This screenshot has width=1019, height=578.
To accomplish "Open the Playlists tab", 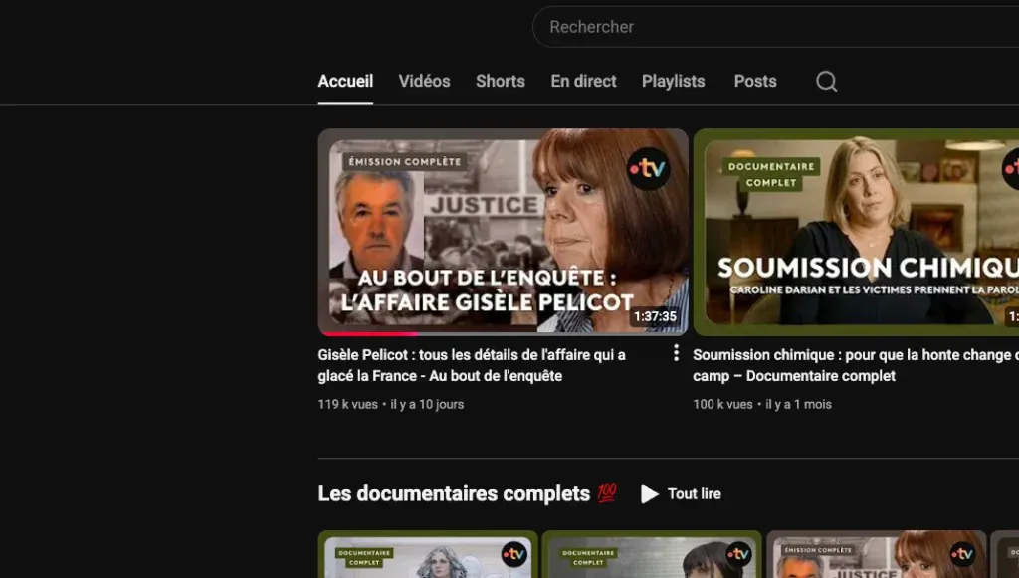I will pos(674,82).
